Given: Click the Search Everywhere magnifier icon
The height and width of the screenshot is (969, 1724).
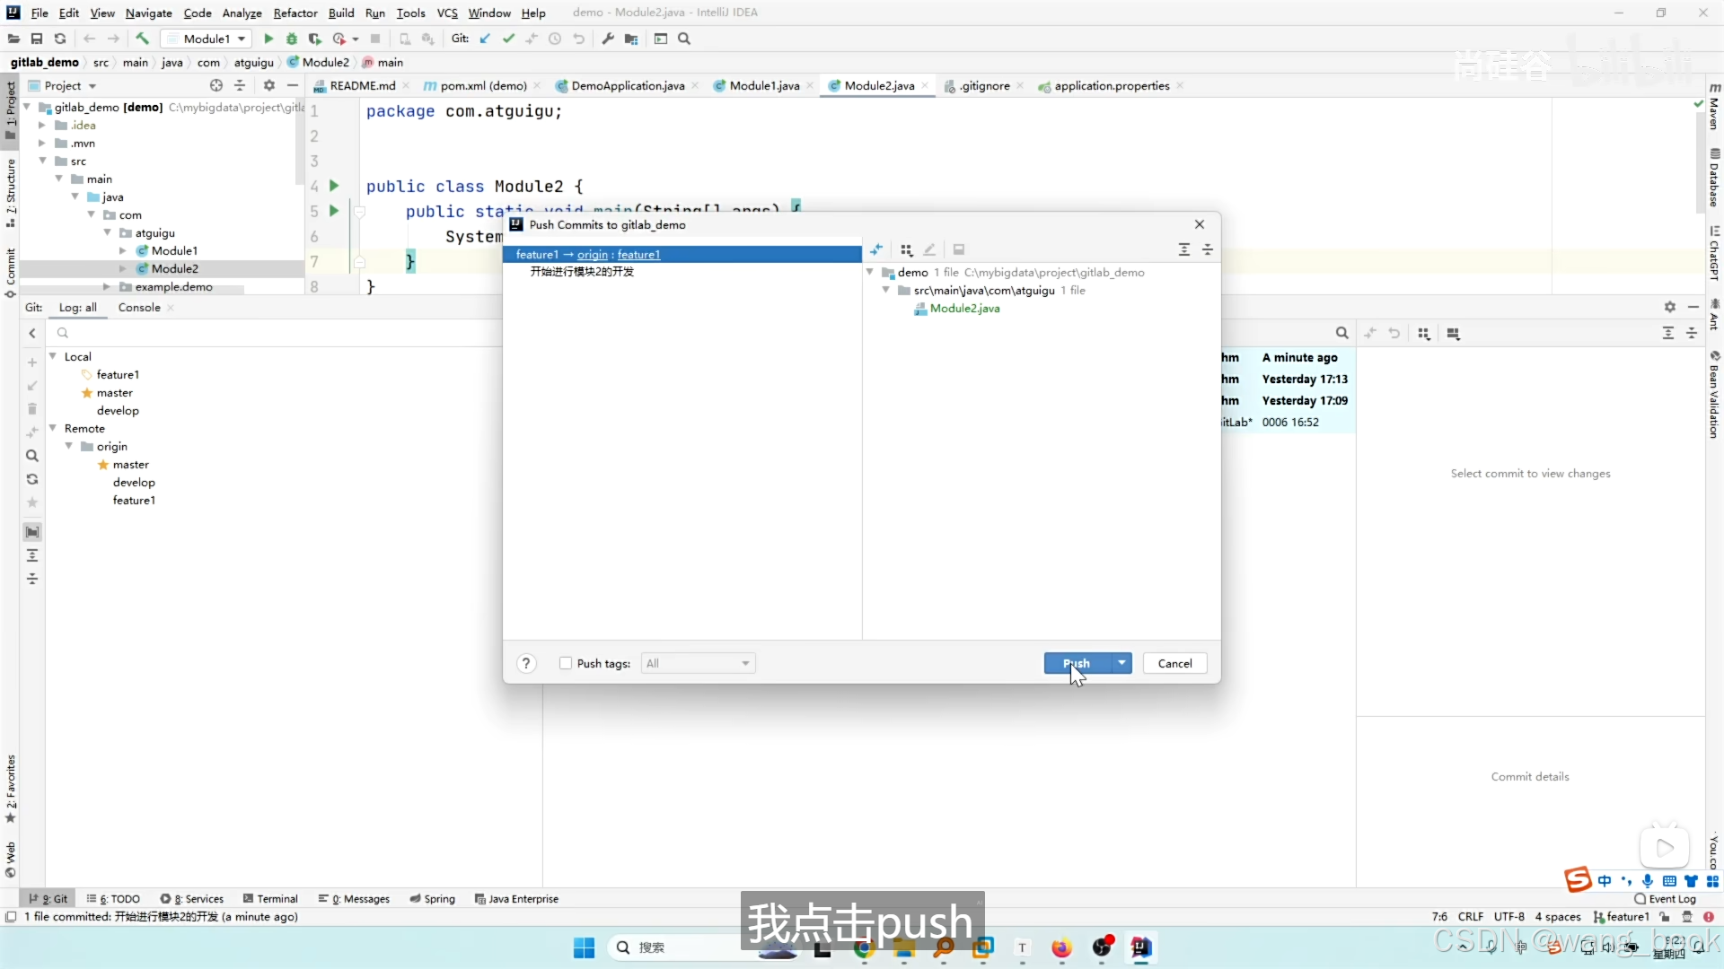Looking at the screenshot, I should (684, 39).
